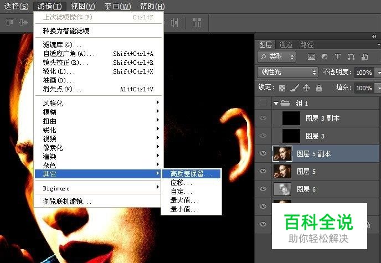
Task: Select 浏览联机滤镜 menu entry
Action: (98, 201)
